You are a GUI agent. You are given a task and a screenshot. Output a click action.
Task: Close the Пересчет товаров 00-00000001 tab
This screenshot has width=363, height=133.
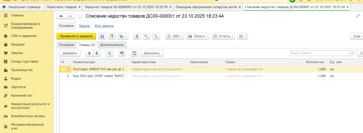171,7
